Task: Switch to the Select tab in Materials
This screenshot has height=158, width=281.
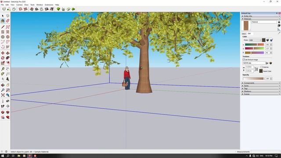Action: click(244, 34)
